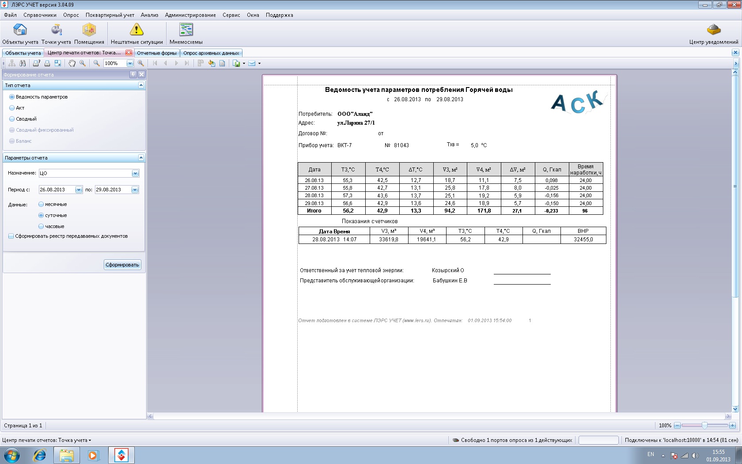Image resolution: width=742 pixels, height=464 pixels.
Task: Click the zoom in magnifier icon
Action: [x=141, y=63]
